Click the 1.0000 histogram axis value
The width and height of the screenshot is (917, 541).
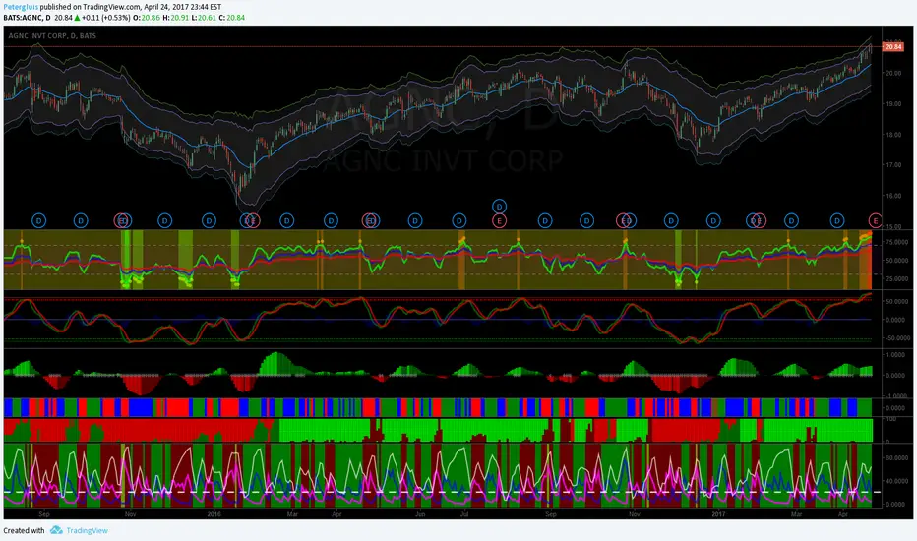click(x=896, y=355)
